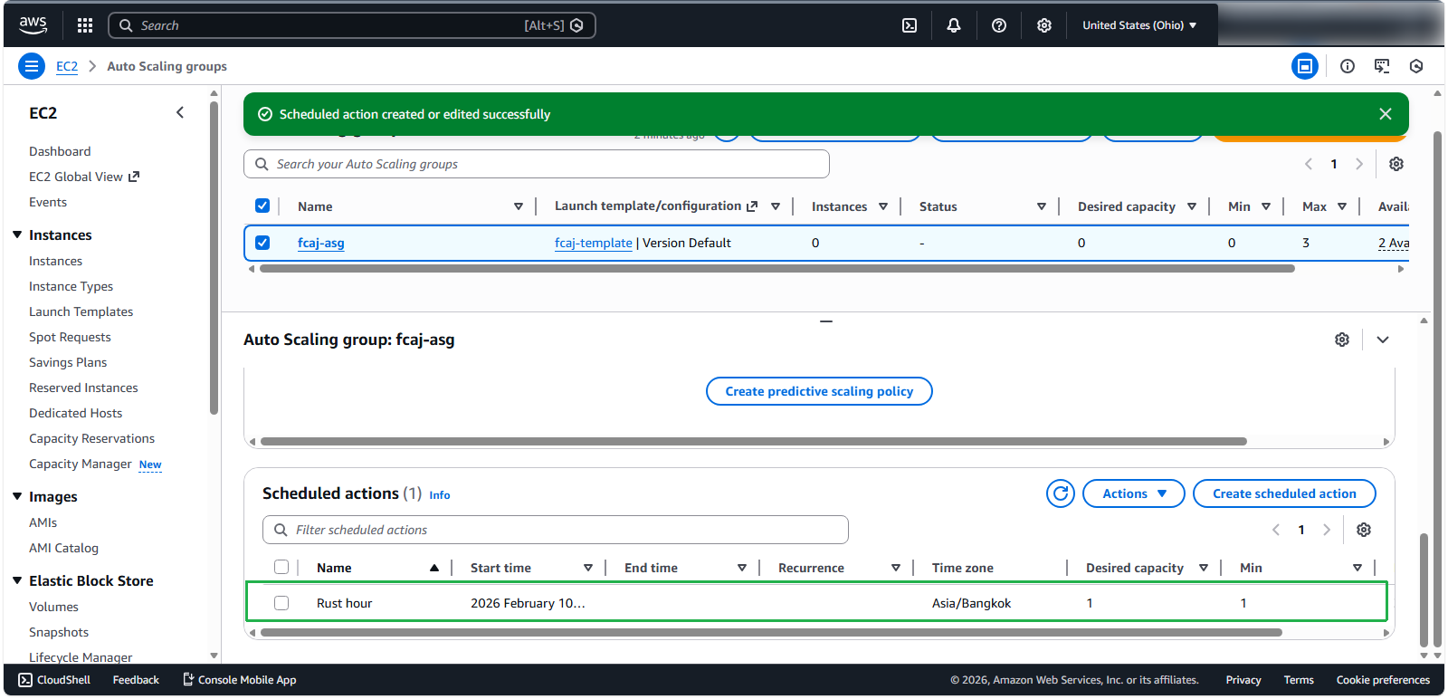1448x699 pixels.
Task: Sort by the Desired capacity column in groups table
Action: pos(1192,206)
